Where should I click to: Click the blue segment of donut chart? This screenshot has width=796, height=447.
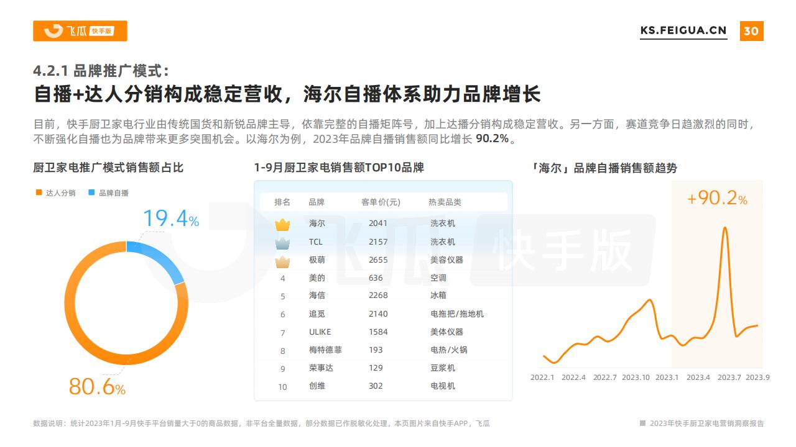pyautogui.click(x=160, y=260)
